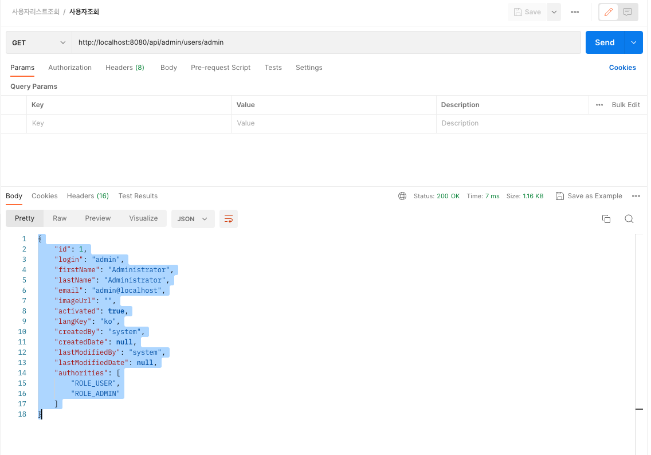Click the "langKey": "ko" line
Viewport: 651px width, 455px height.
coord(87,321)
